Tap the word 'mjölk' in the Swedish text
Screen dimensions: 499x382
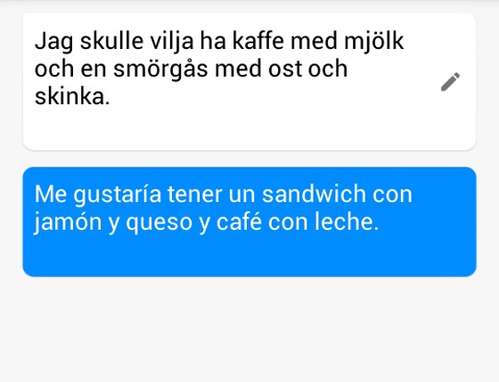tap(374, 42)
